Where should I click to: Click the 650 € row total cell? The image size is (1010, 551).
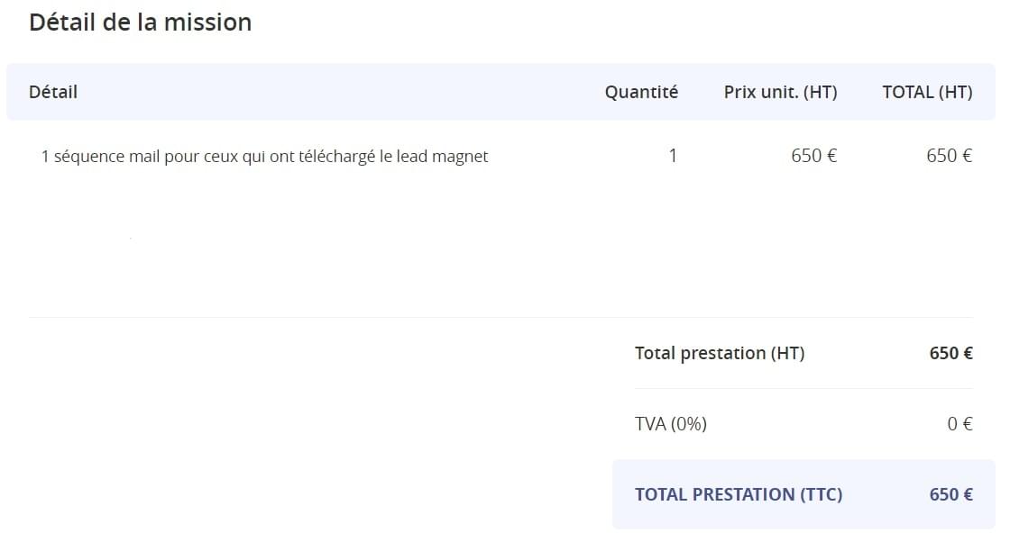pos(949,156)
